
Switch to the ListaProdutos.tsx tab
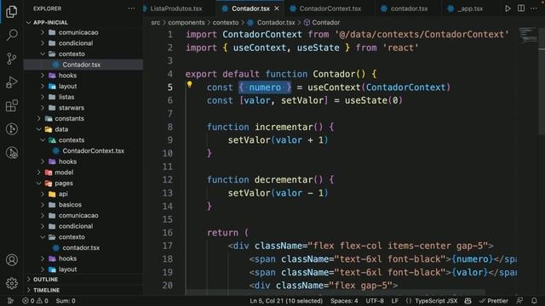176,8
